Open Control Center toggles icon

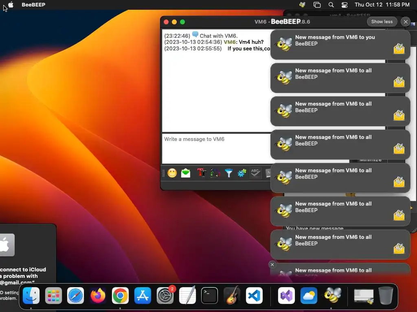point(345,4)
